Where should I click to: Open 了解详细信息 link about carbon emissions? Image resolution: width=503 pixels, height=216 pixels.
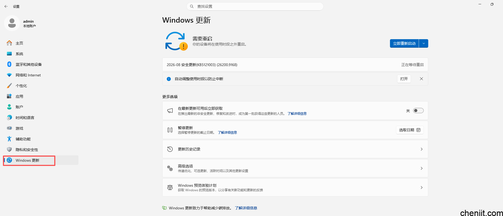(246, 208)
